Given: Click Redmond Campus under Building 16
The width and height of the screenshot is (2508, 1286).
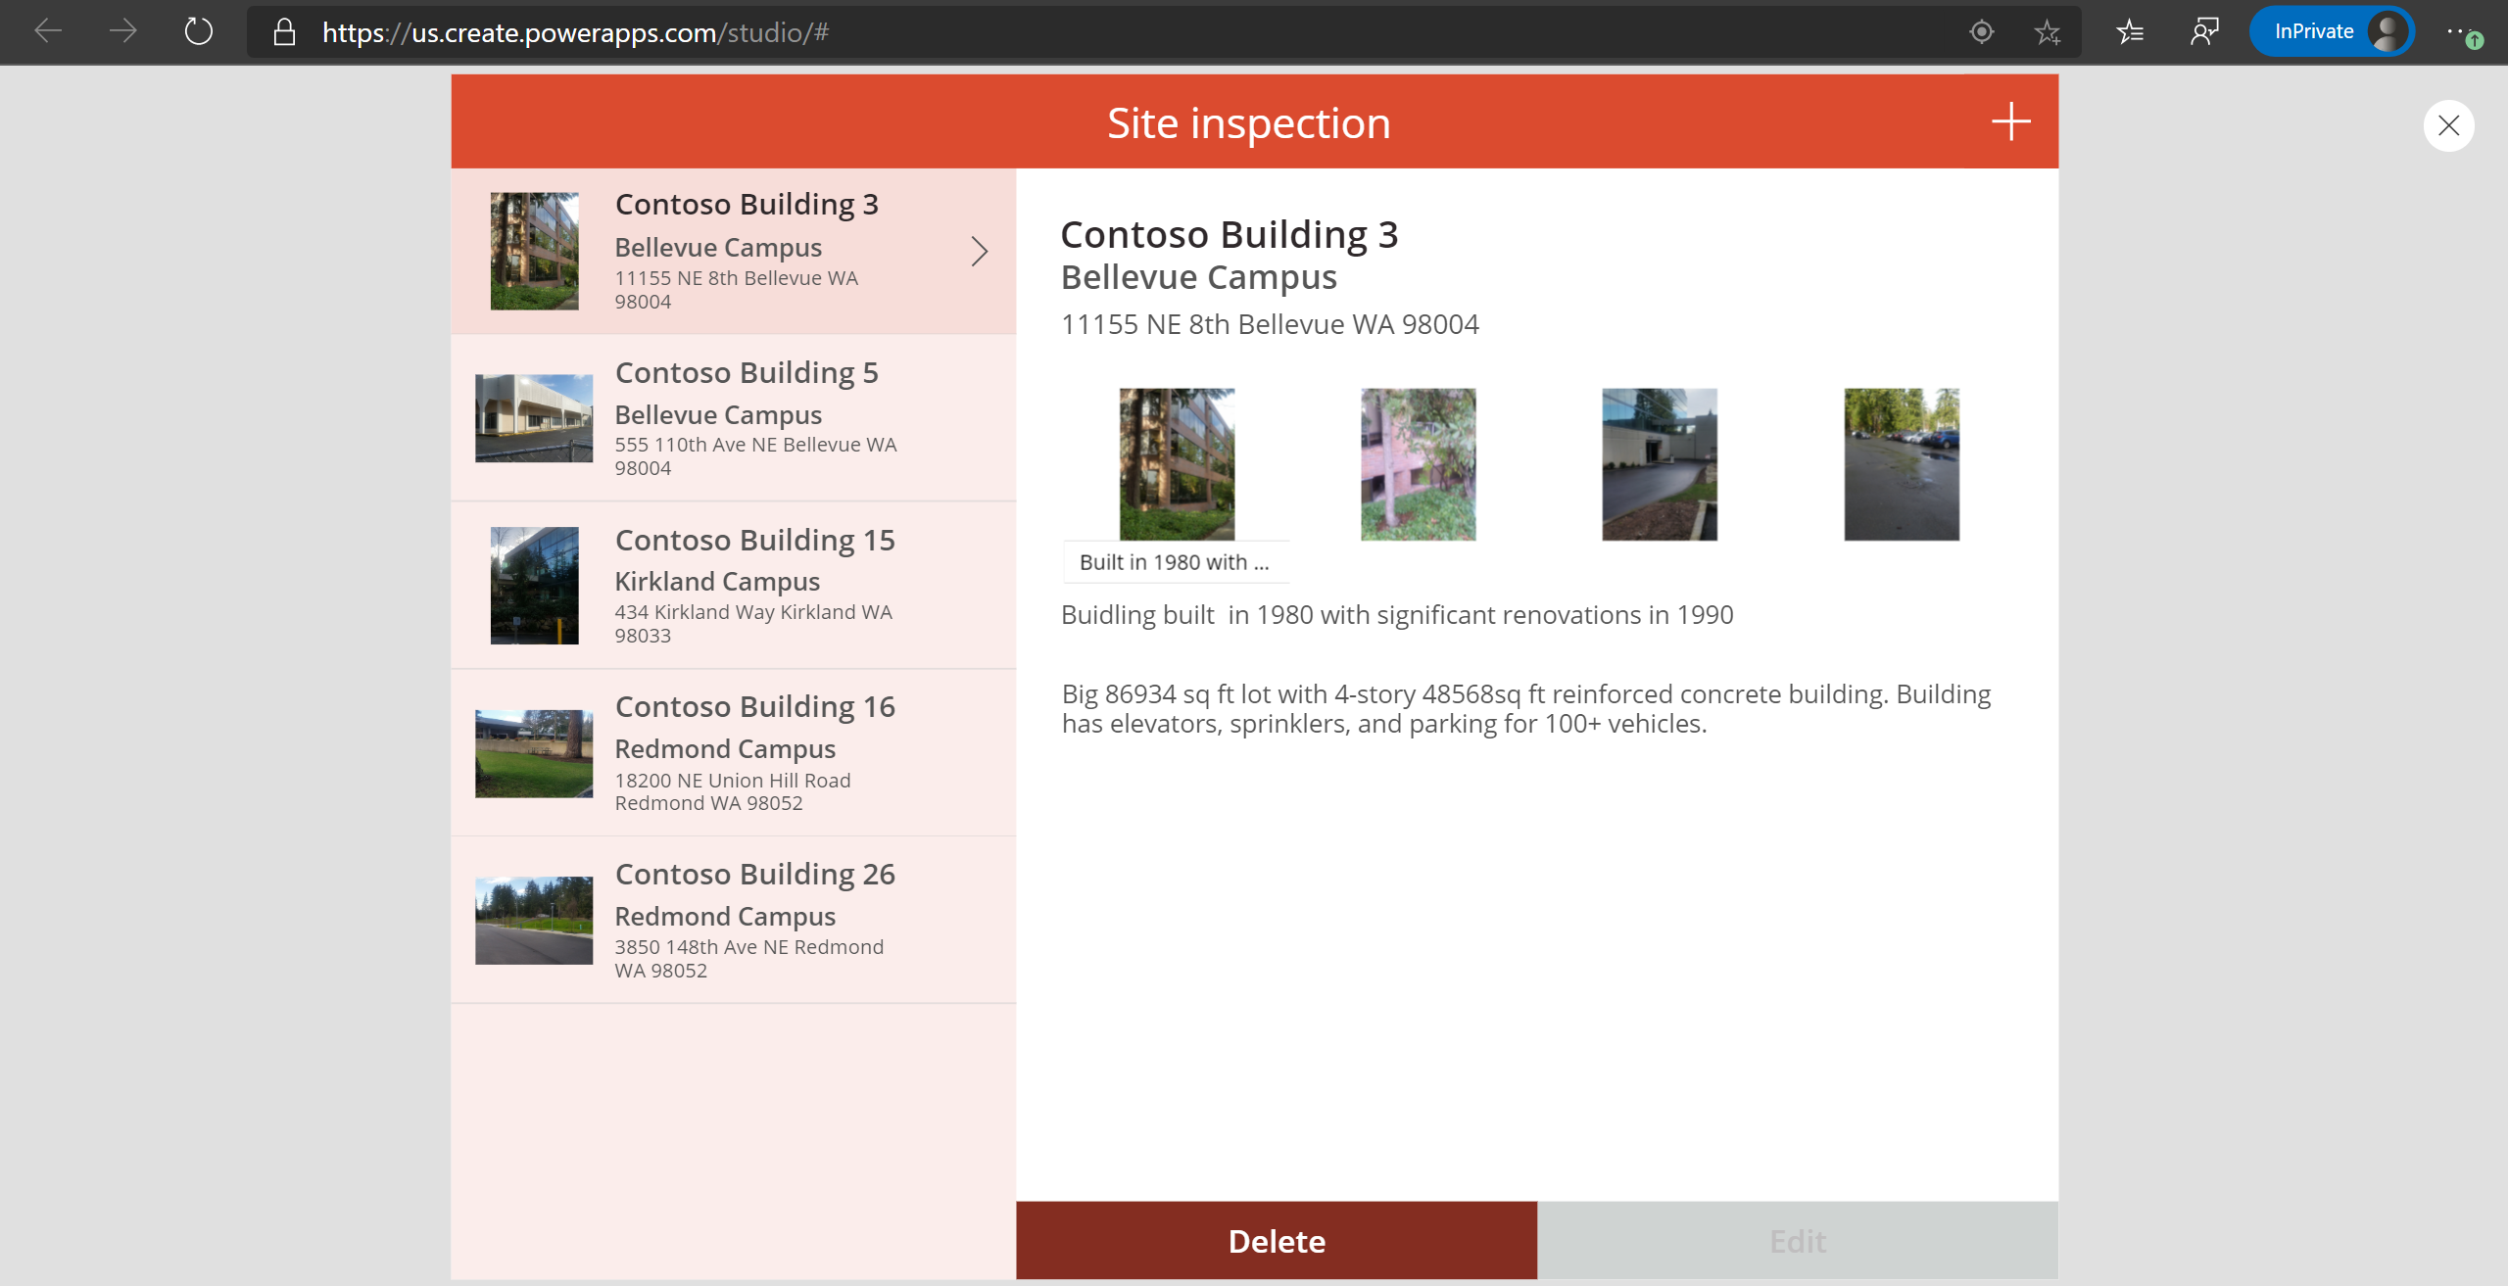Looking at the screenshot, I should 725,749.
